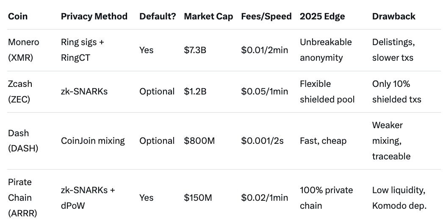Click the Ring sigs + RingCT cell
Screen dimensions: 443x221
83,50
